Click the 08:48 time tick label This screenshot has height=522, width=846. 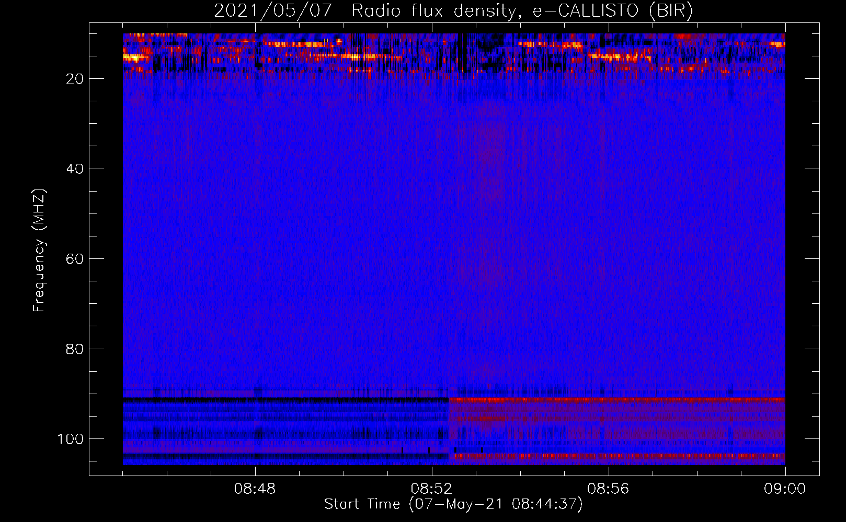pyautogui.click(x=255, y=489)
